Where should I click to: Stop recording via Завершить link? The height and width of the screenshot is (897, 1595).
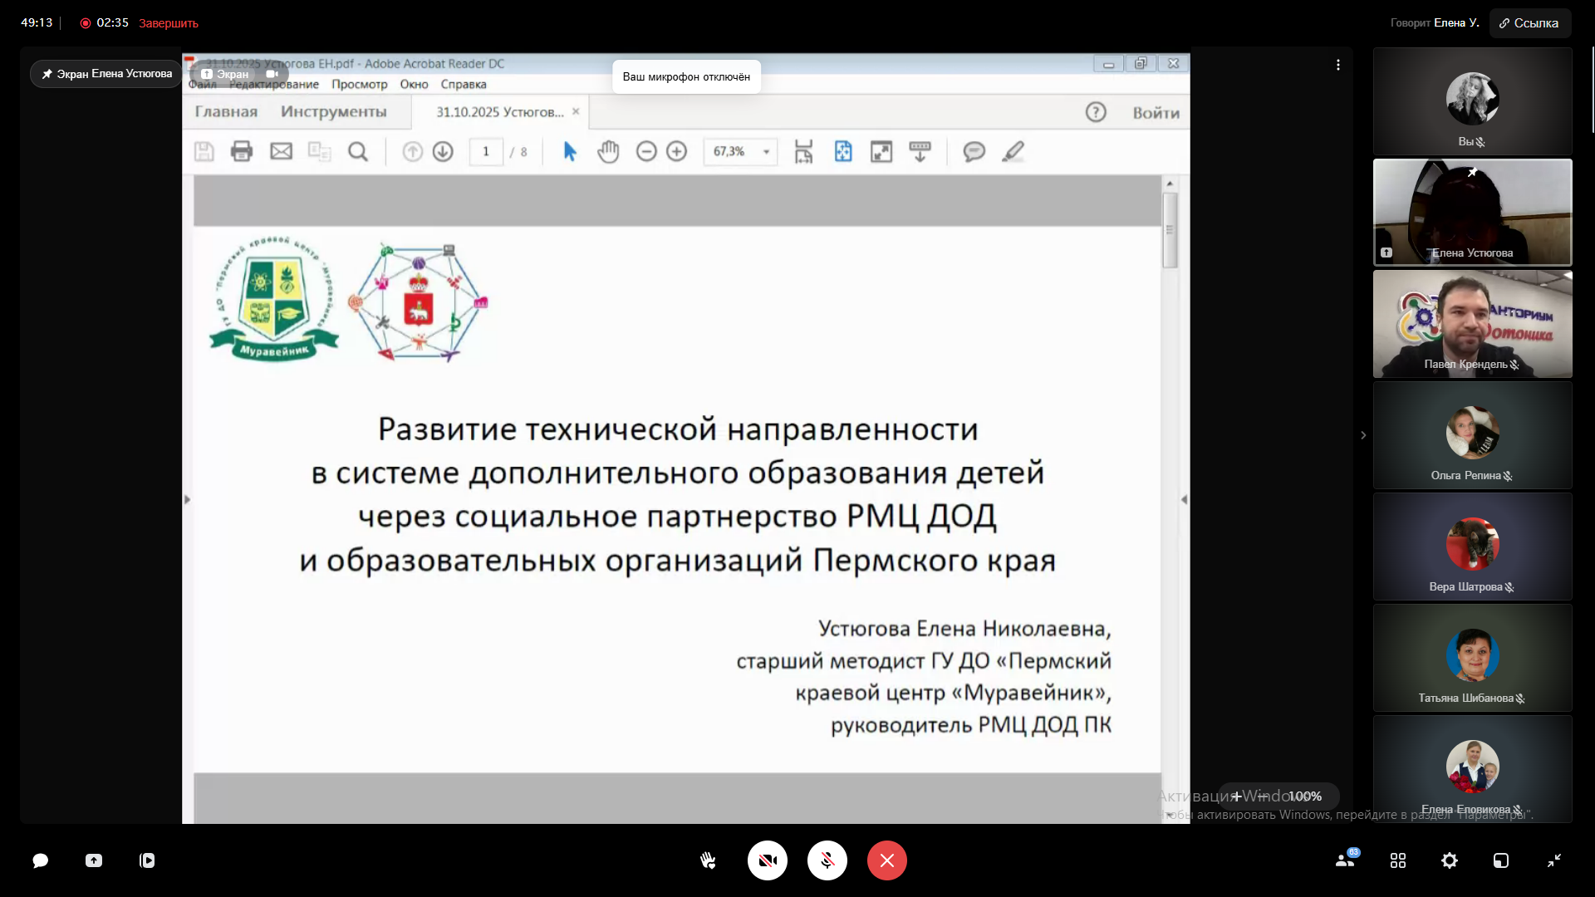coord(169,23)
